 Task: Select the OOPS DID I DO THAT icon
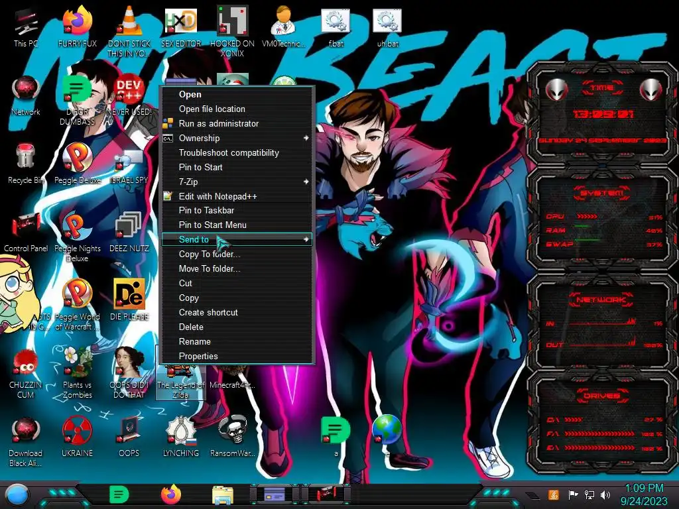129,373
